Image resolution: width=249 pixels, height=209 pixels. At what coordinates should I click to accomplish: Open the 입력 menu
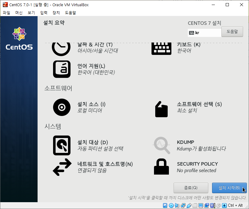click(x=44, y=13)
